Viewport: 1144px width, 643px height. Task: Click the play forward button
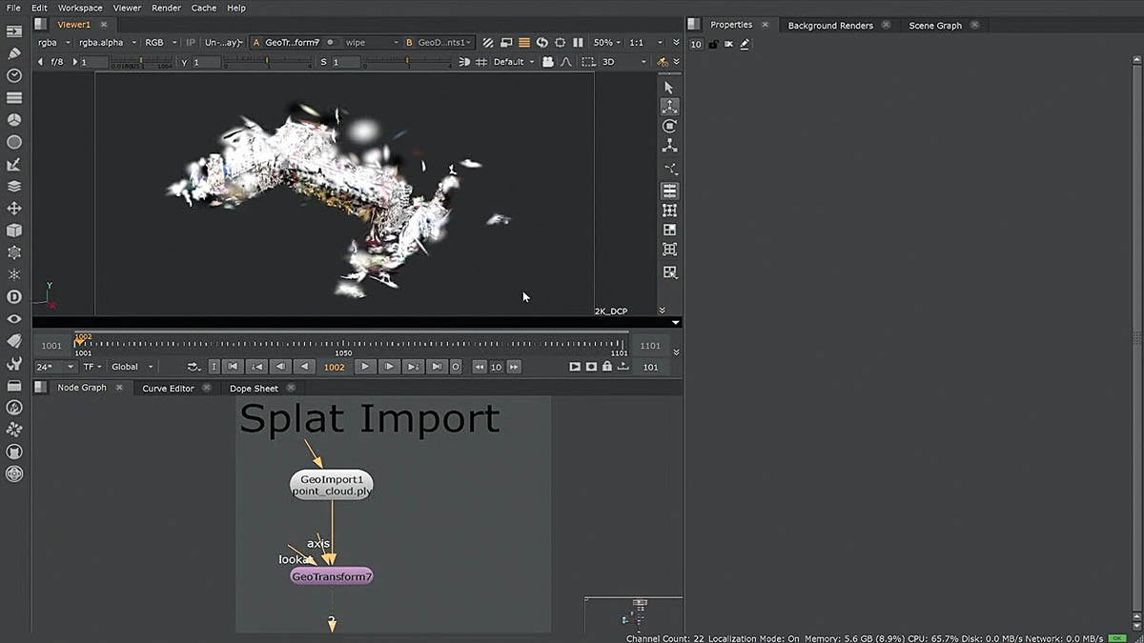pos(364,367)
